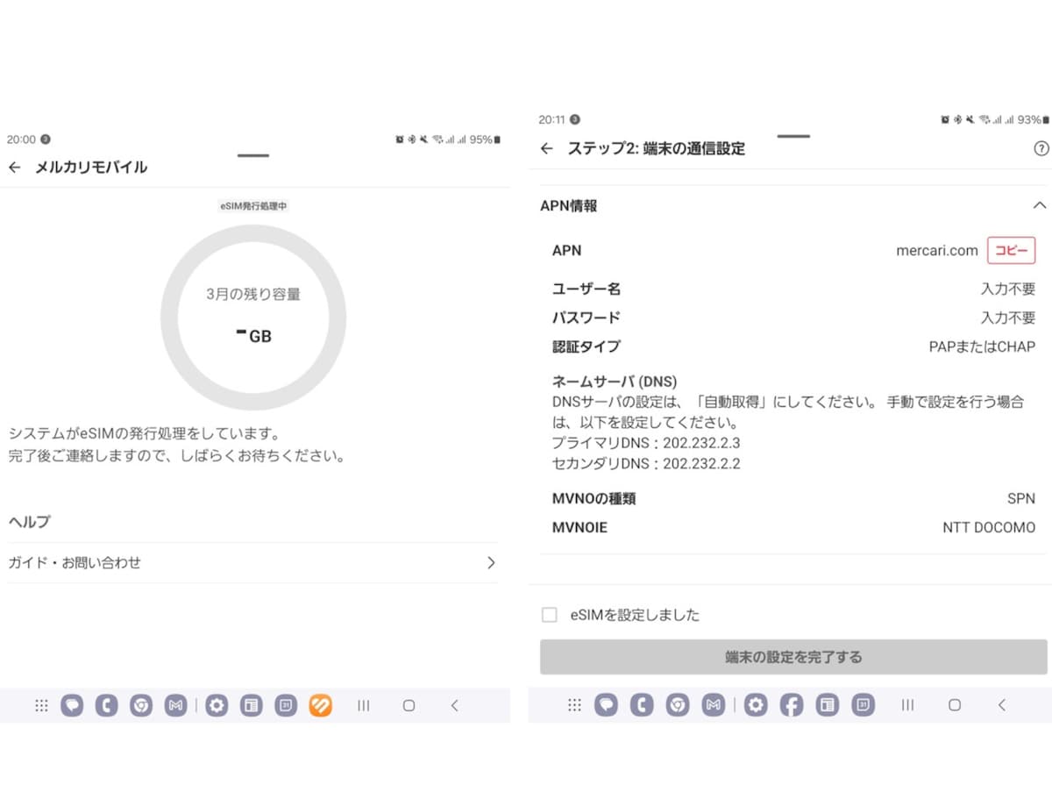Tap the NTT DOCOMO value

coord(989,528)
